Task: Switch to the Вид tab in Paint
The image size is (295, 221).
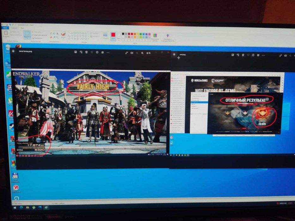Action: pos(22,28)
